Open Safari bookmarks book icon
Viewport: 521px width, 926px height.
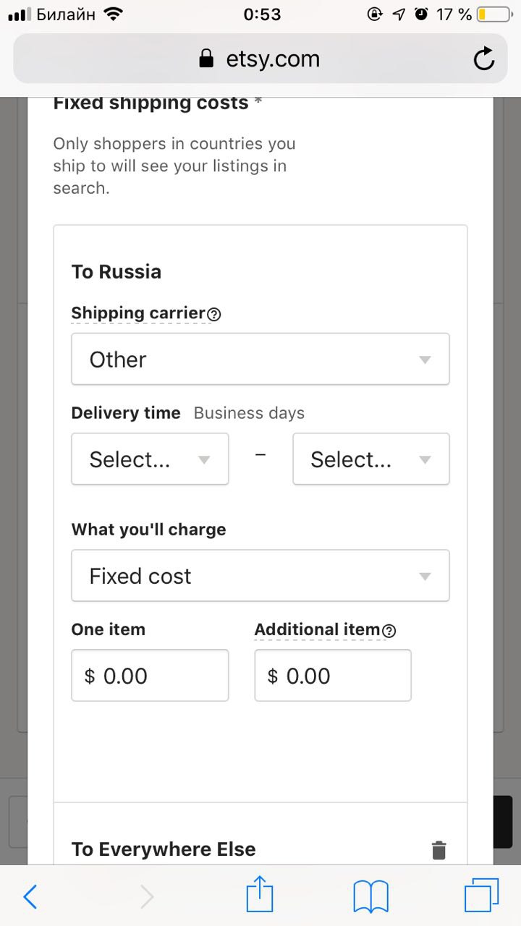pos(371,897)
